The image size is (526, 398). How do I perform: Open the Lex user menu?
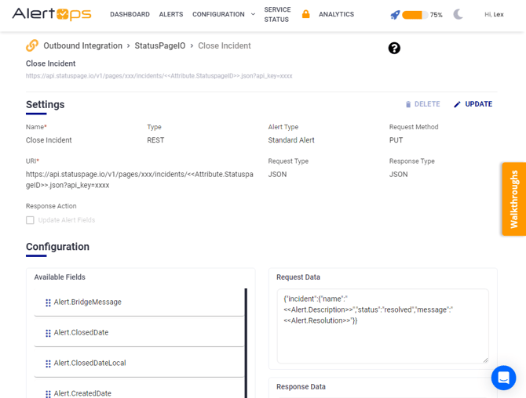point(494,14)
